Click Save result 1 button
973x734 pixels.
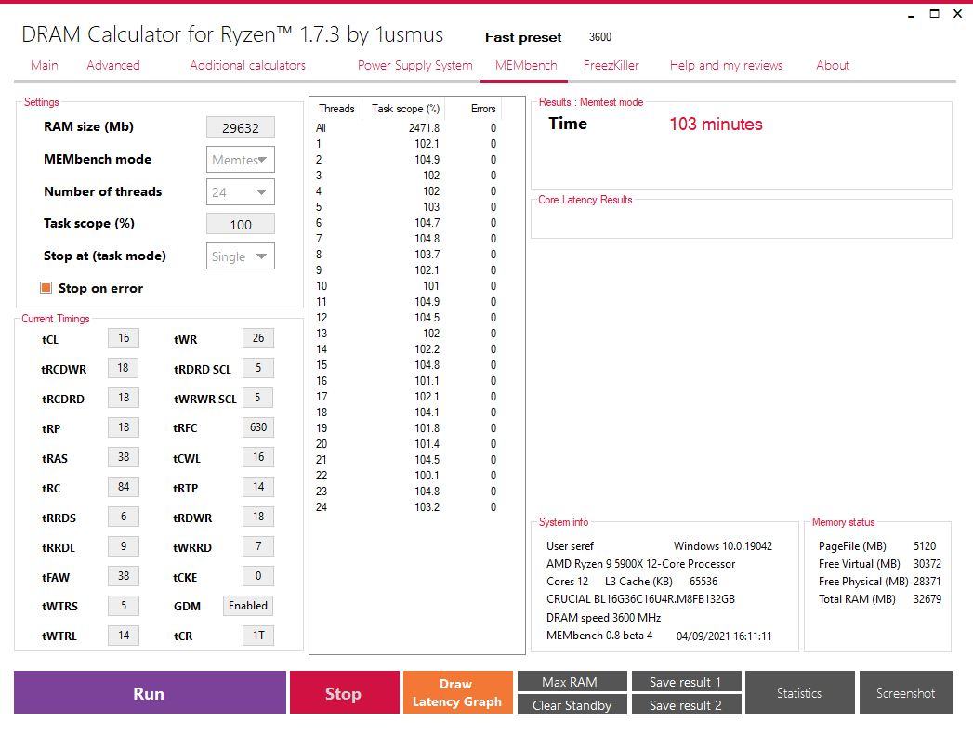[687, 681]
